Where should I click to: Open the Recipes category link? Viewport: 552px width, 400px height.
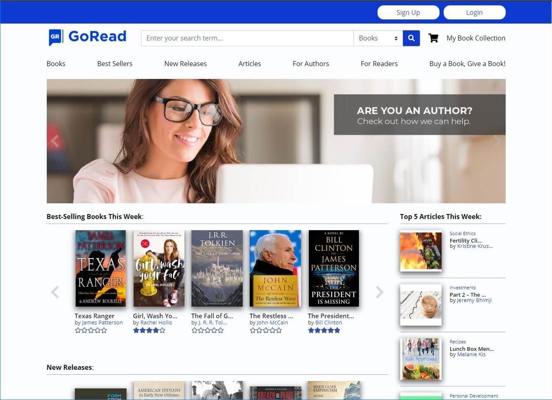tap(458, 342)
